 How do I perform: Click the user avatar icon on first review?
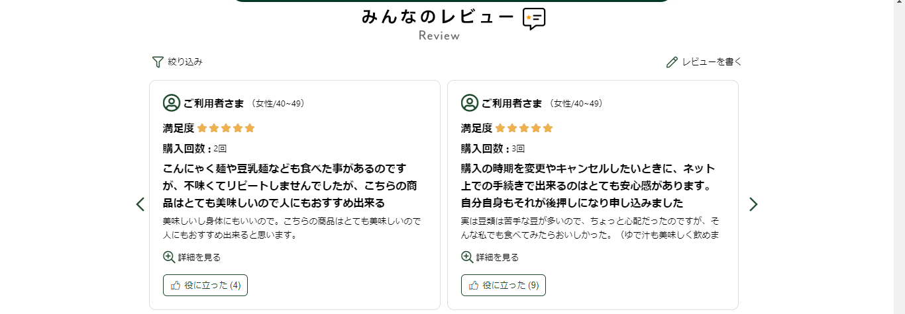pos(172,103)
